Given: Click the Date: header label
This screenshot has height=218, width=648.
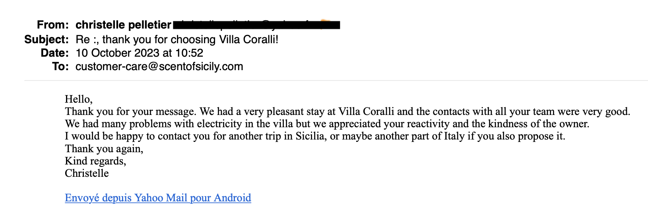Looking at the screenshot, I should (x=54, y=53).
